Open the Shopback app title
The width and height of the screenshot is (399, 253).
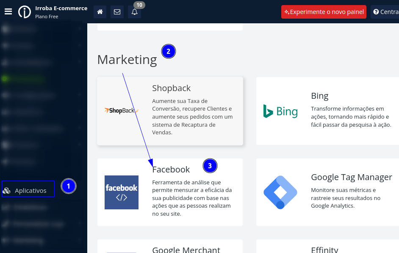click(x=171, y=88)
